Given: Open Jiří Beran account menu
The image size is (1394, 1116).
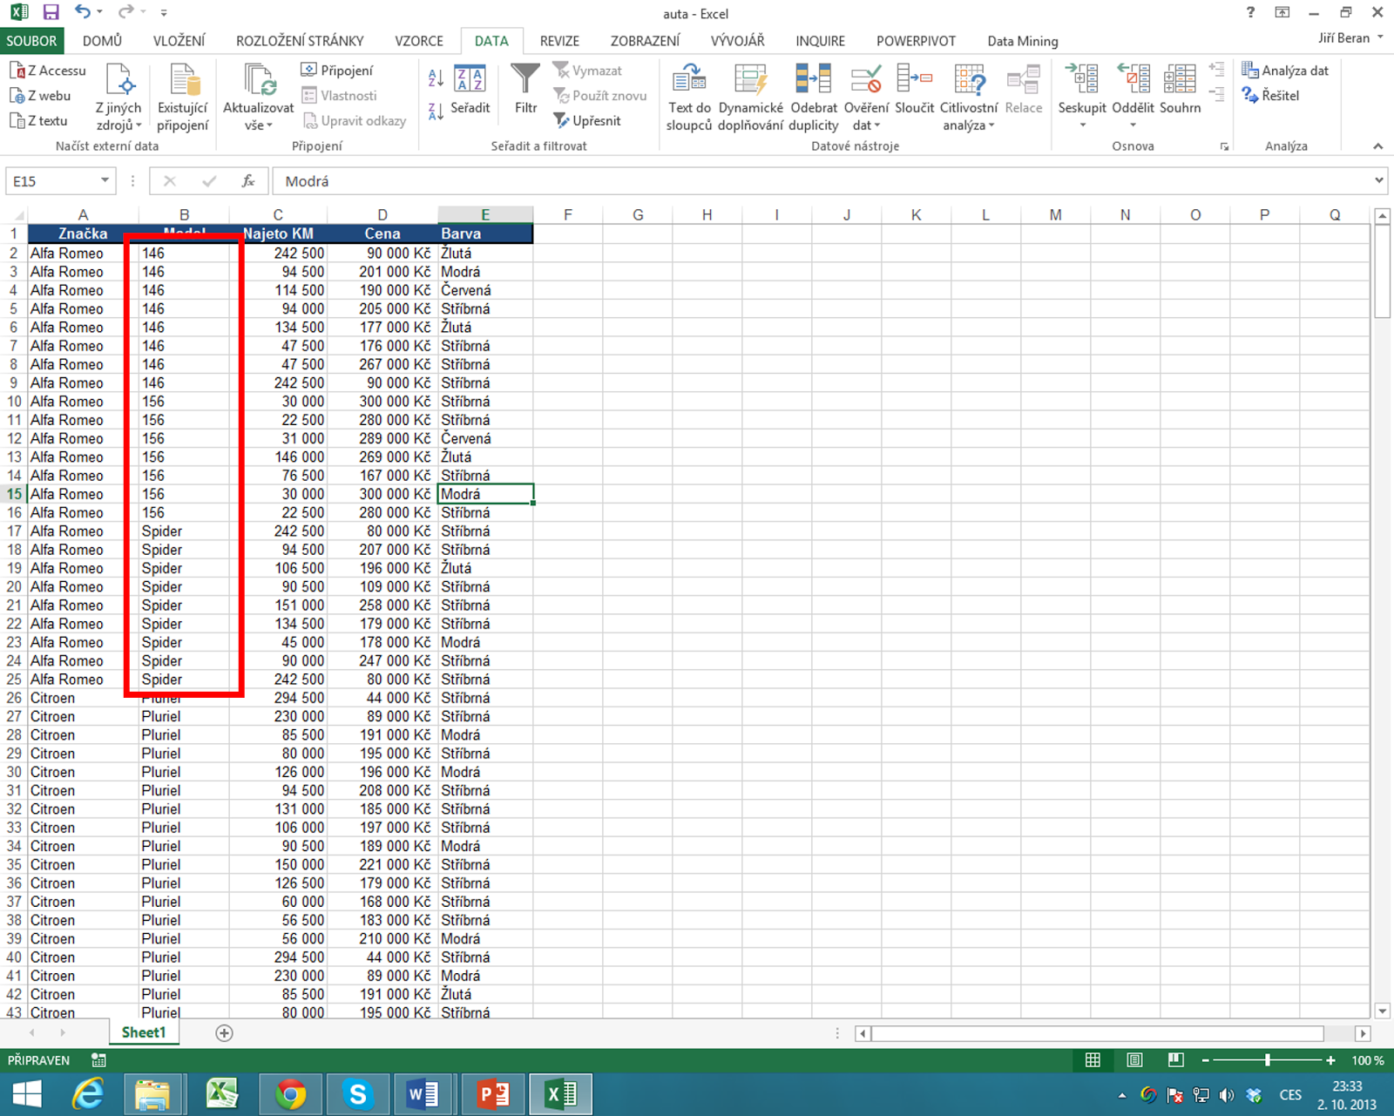Looking at the screenshot, I should 1350,38.
